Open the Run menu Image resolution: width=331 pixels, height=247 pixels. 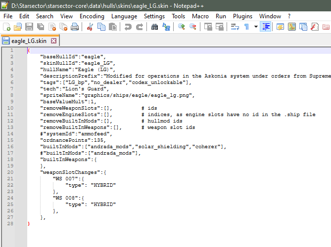pyautogui.click(x=221, y=16)
